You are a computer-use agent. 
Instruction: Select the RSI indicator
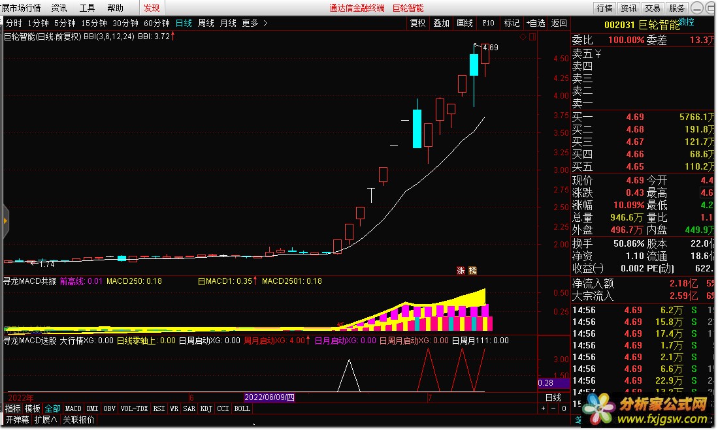pyautogui.click(x=159, y=408)
